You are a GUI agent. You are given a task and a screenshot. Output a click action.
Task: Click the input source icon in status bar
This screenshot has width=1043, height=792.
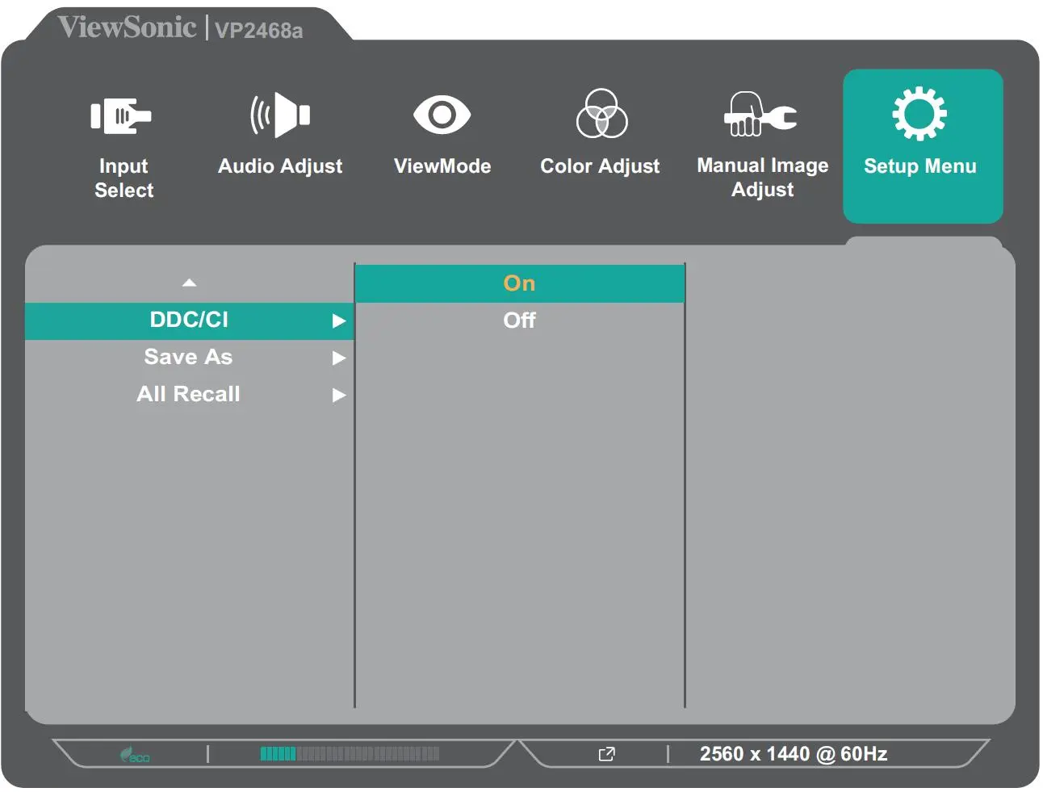click(x=606, y=754)
